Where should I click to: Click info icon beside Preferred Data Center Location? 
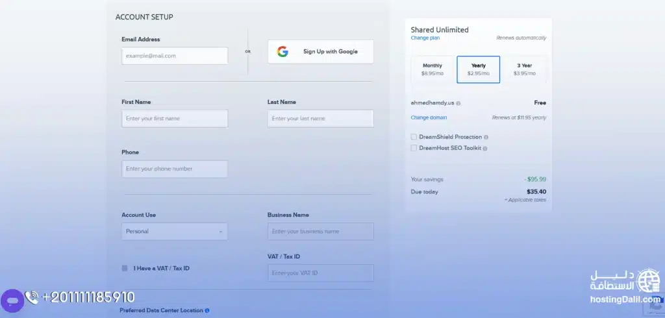tap(207, 311)
